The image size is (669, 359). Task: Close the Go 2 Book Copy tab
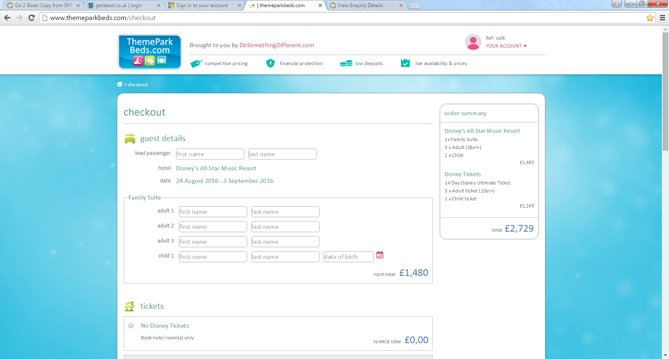78,5
